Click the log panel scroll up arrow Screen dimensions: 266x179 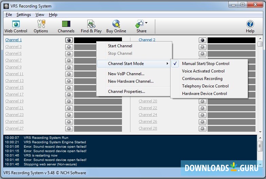pos(260,137)
